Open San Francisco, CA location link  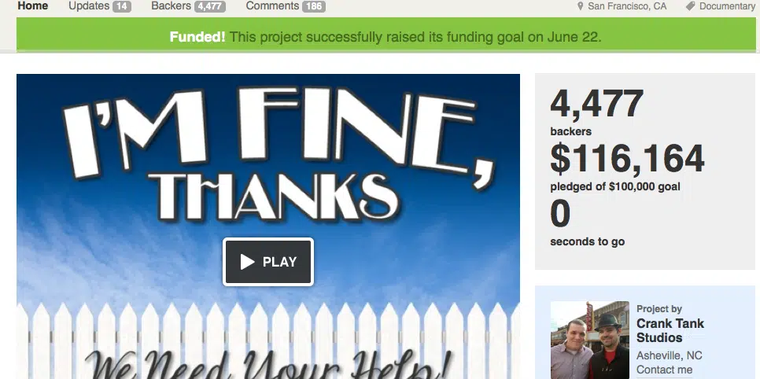tap(627, 6)
